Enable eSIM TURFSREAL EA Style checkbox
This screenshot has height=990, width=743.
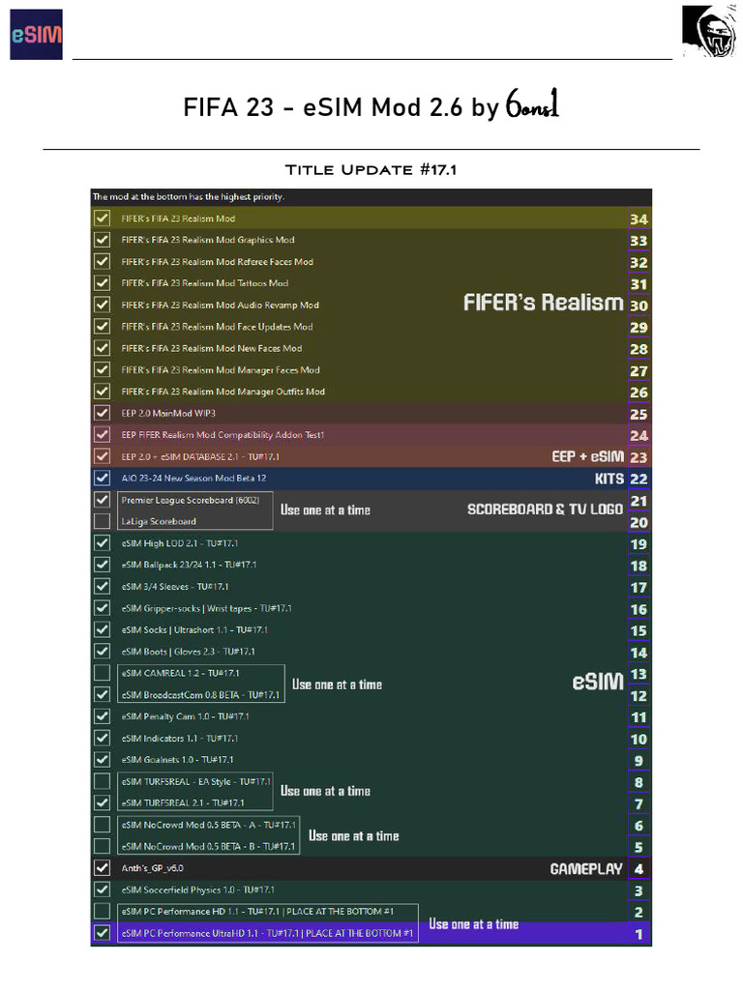point(102,781)
